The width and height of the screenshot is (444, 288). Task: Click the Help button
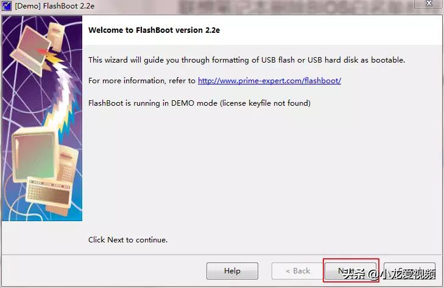(x=232, y=271)
